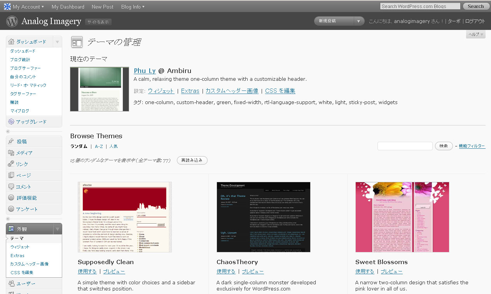Screen dimensions: 491x294
Task: Open the 機能フィルター link
Action: pos(472,146)
